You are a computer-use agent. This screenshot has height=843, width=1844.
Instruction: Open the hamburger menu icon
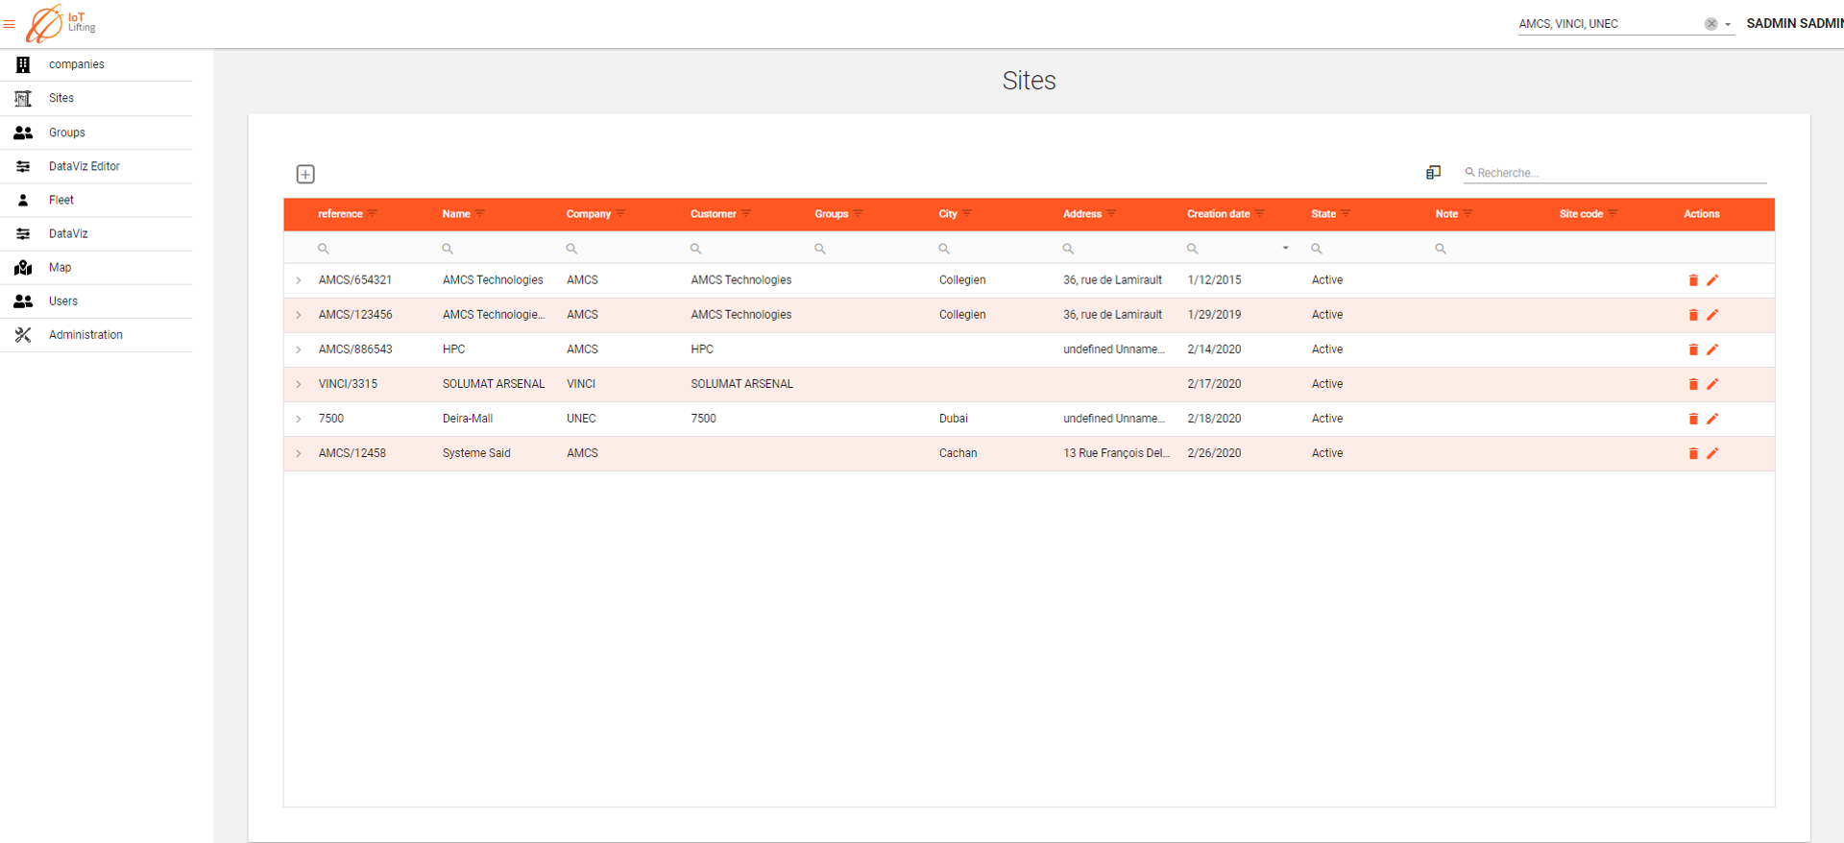10,24
